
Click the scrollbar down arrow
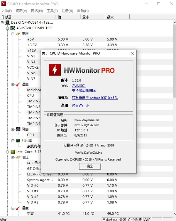click(175, 214)
